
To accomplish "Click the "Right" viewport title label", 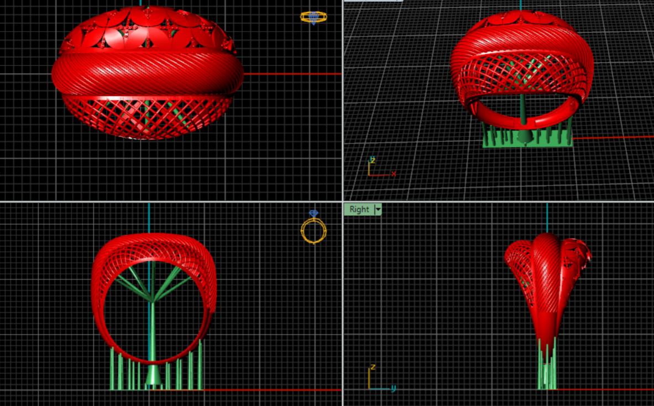I will [x=359, y=209].
